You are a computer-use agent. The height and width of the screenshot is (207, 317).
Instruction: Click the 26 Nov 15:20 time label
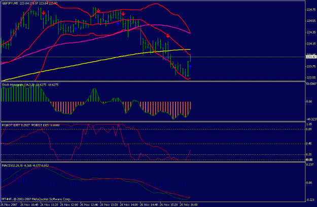click(x=168, y=204)
